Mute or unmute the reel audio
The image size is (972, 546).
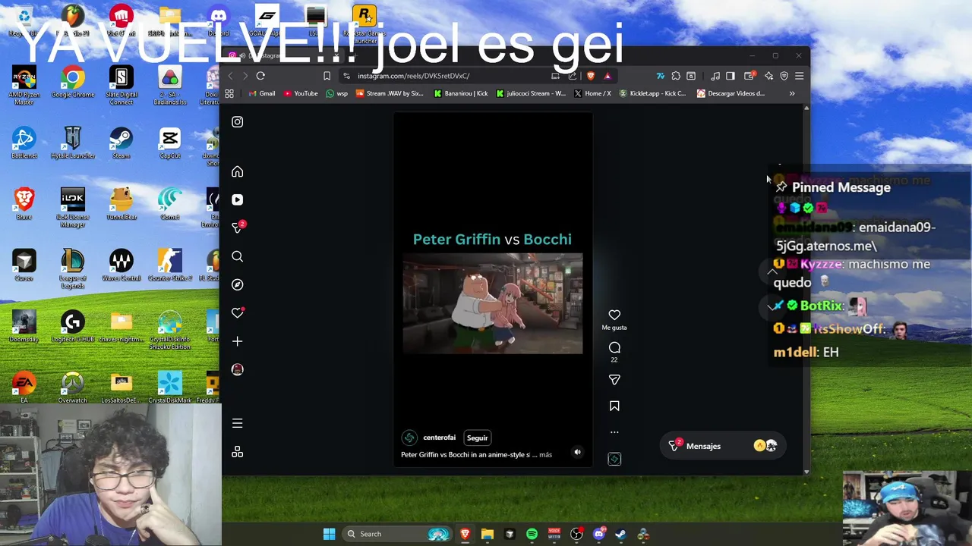577,453
